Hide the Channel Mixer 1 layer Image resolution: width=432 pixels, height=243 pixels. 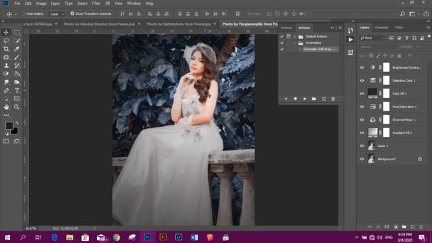click(362, 120)
